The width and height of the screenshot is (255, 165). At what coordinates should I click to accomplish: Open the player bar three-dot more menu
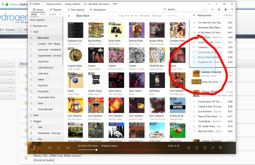[x=228, y=147]
